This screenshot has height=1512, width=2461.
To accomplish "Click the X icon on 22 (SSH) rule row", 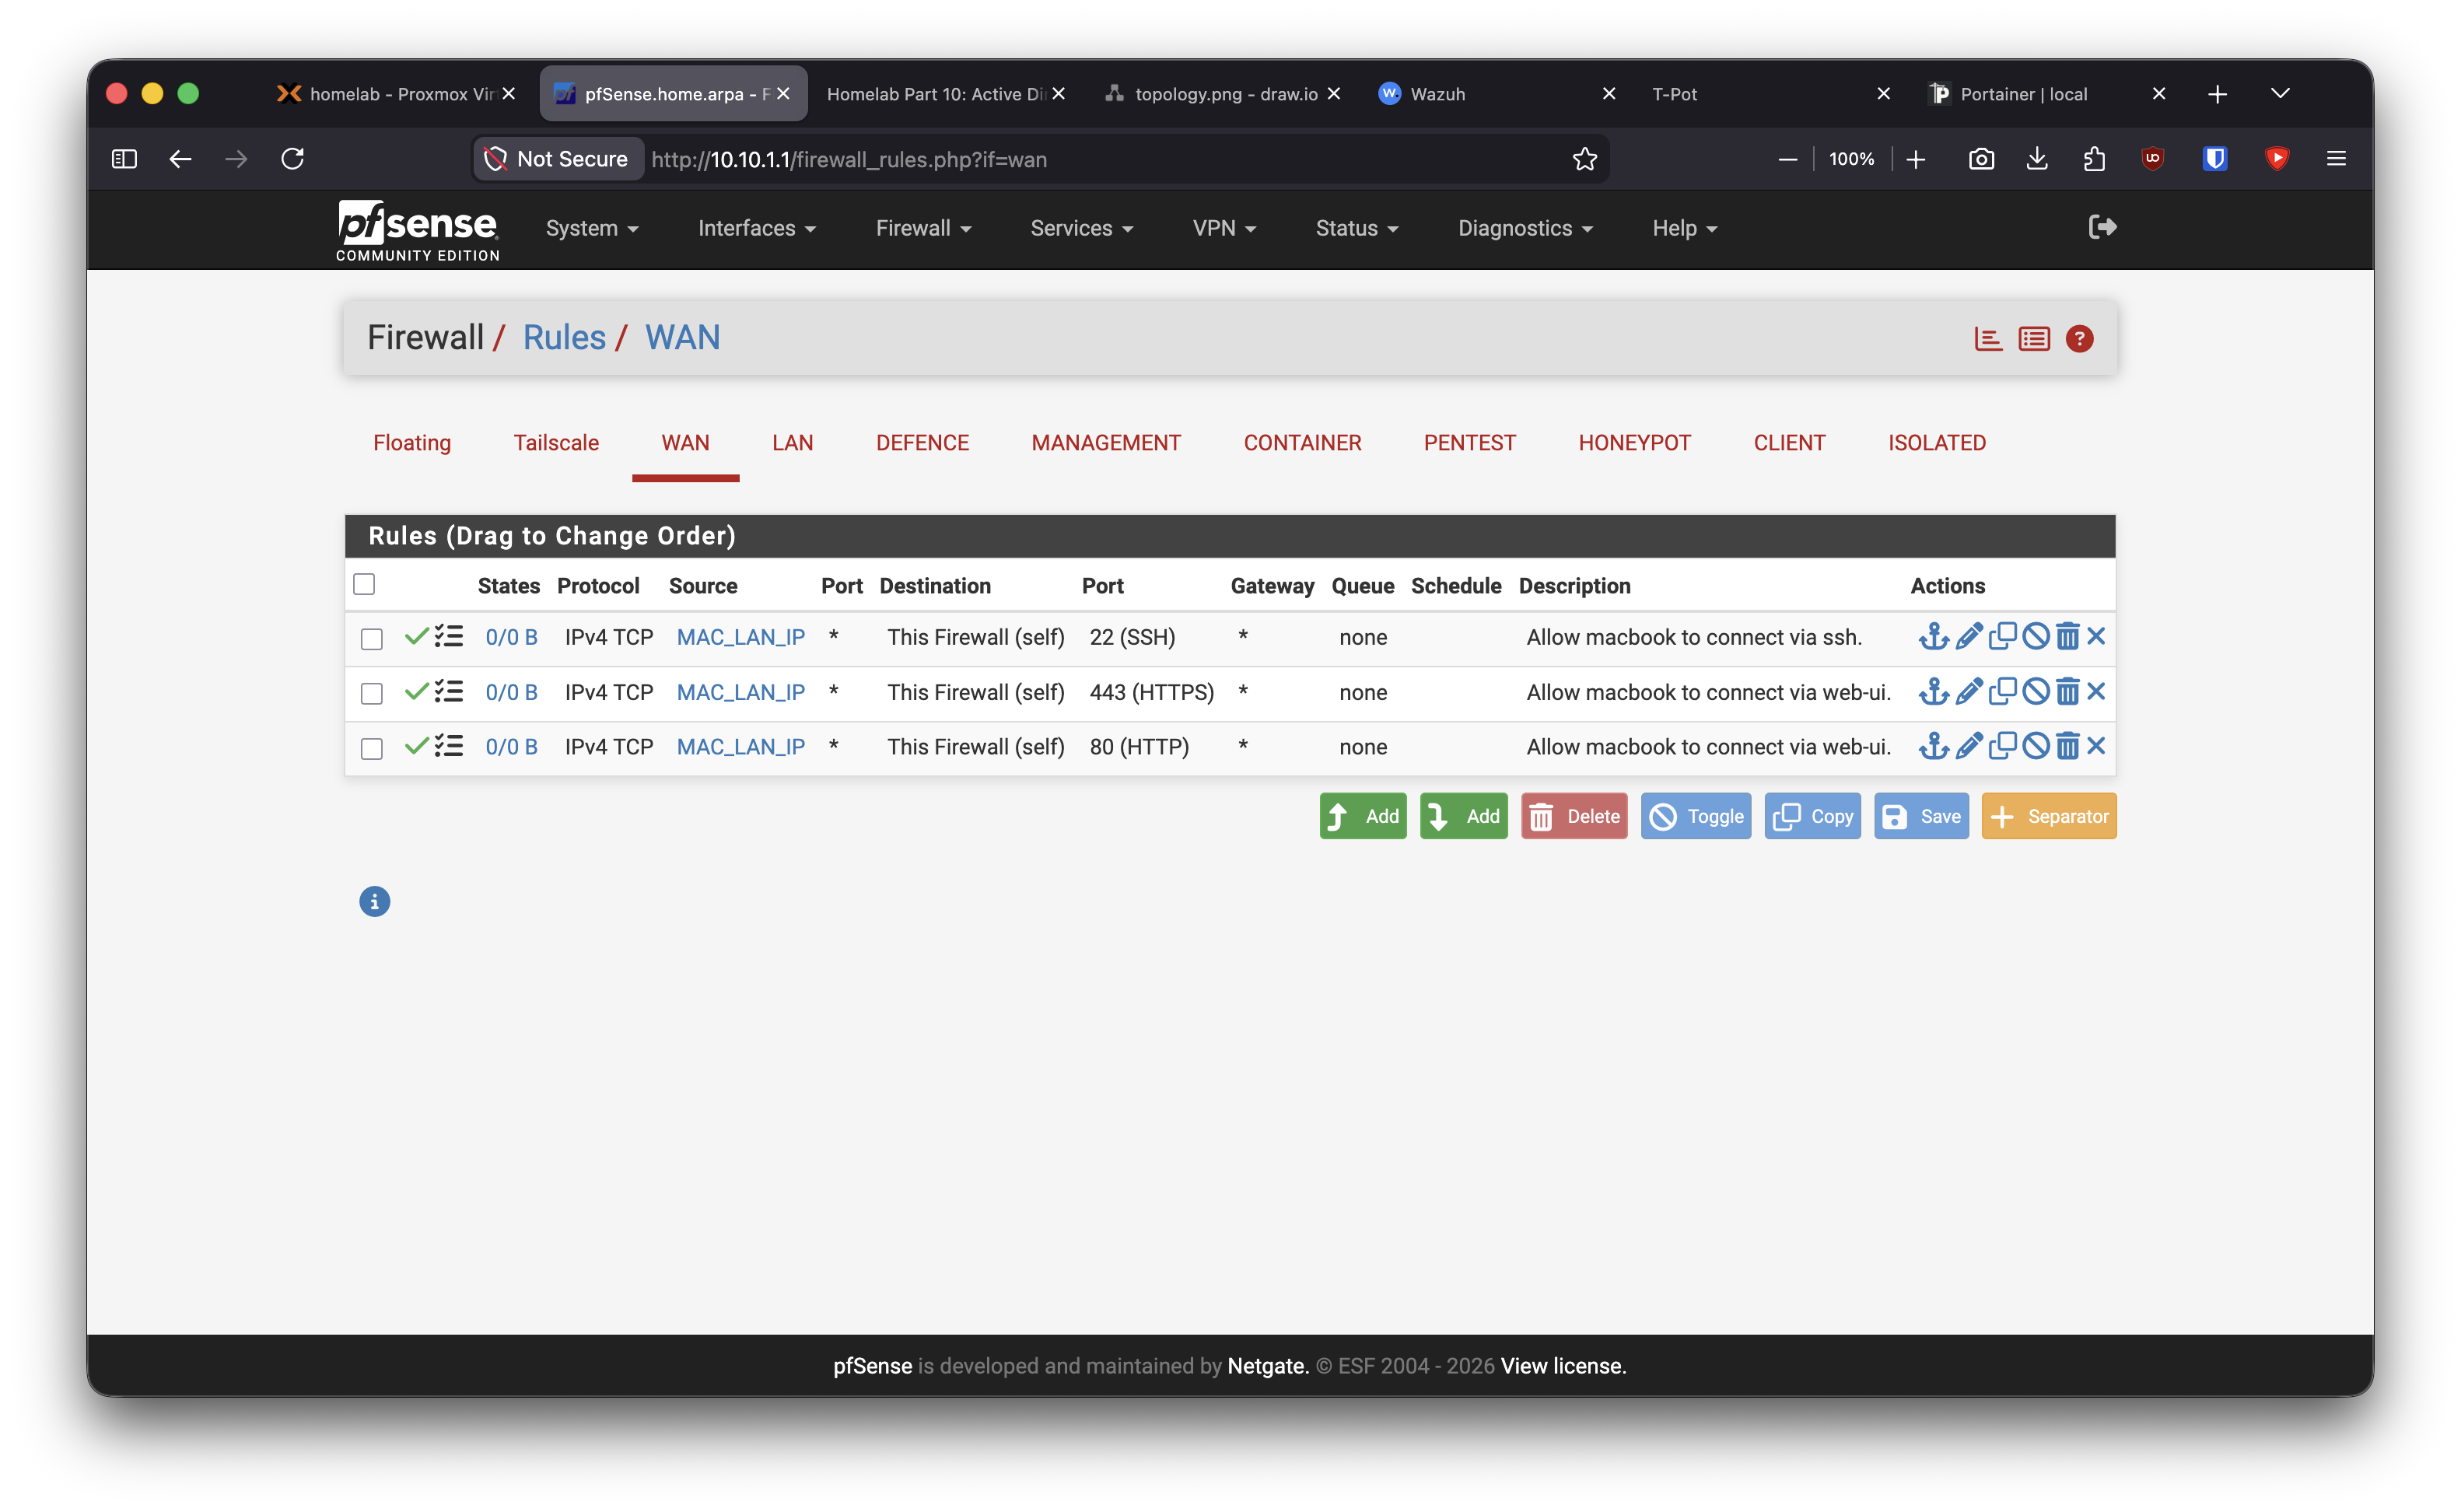I will 2096,637.
